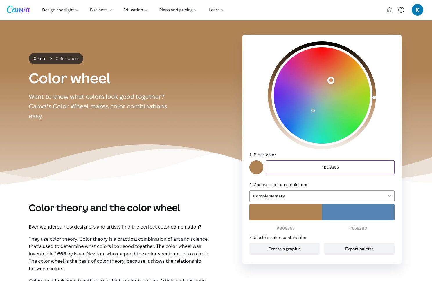The width and height of the screenshot is (432, 281).
Task: Click the brightness ring handle
Action: coord(374,97)
